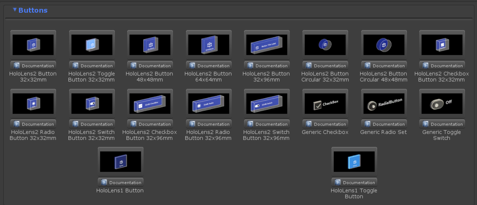Click the 'HoloLens1 Button' label text

(x=120, y=191)
